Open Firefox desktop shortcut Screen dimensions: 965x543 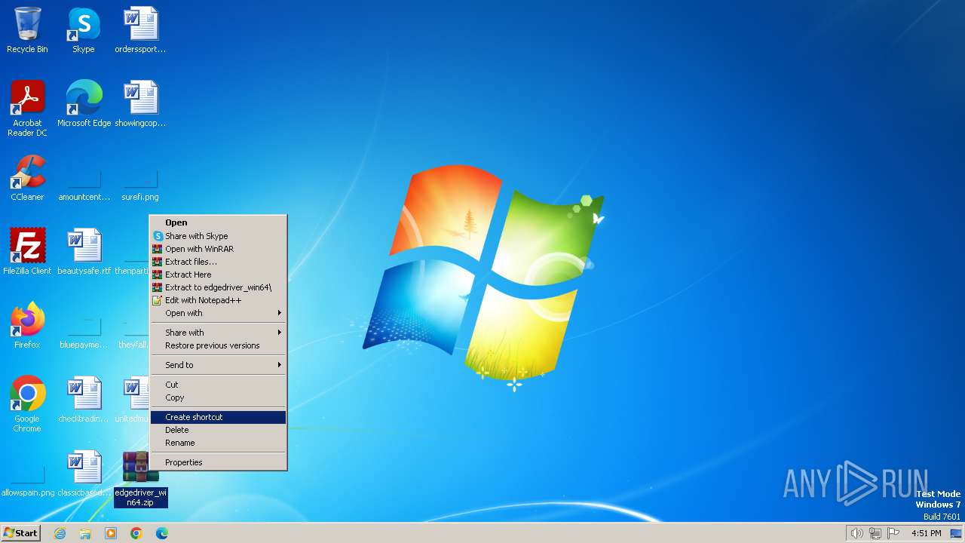click(x=27, y=326)
